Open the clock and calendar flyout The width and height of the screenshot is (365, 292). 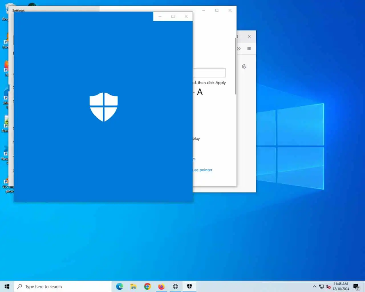[x=341, y=286]
